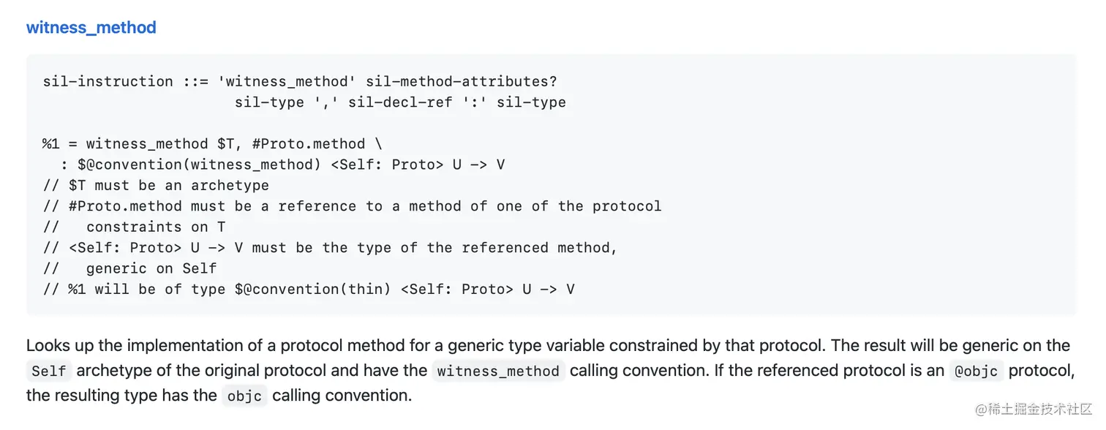
Task: Select the inline '@objc' code tag
Action: pyautogui.click(x=977, y=371)
